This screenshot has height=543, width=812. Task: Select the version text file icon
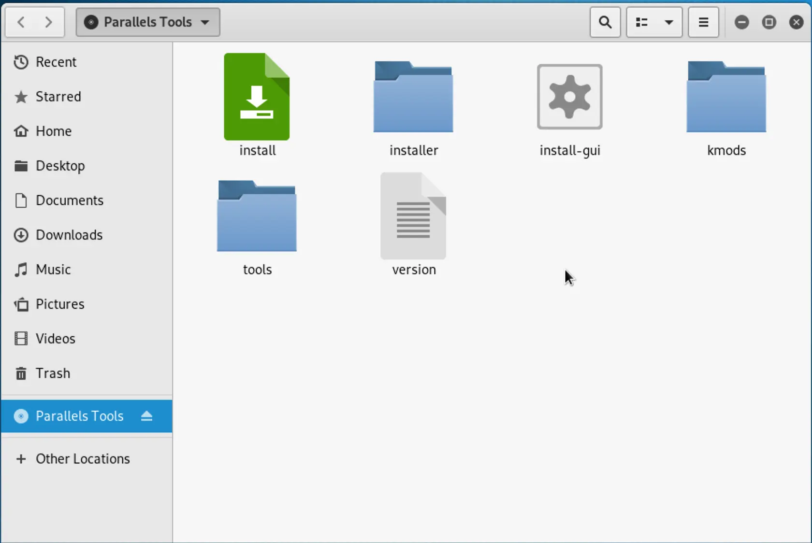(x=413, y=216)
